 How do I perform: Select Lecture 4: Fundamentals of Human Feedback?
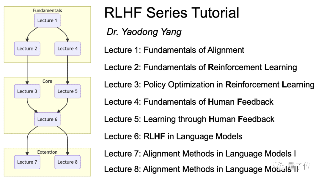[189, 102]
